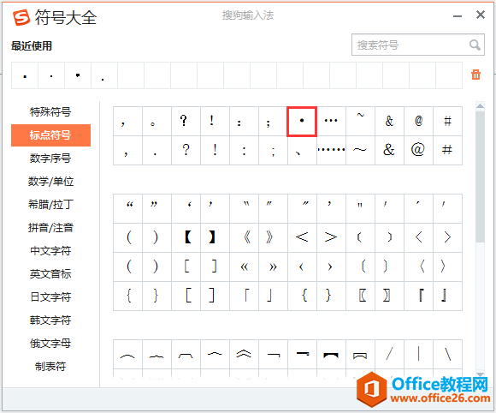
Task: Switch to the 数字序号 category
Action: tap(50, 159)
